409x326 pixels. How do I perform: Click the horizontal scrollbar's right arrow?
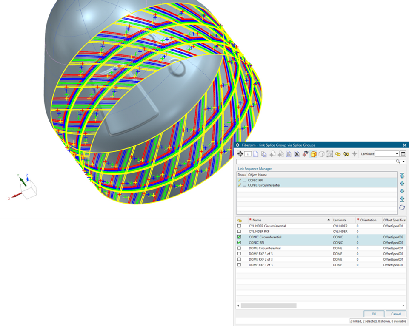(403, 306)
